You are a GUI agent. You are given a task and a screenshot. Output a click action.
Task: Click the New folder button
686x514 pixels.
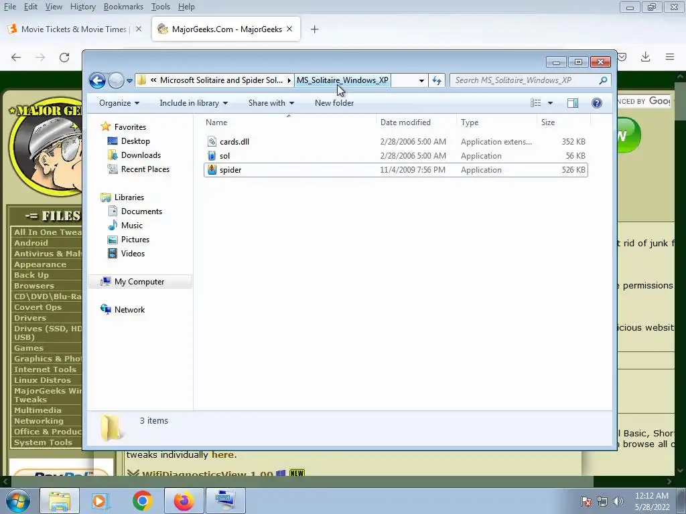(x=334, y=103)
